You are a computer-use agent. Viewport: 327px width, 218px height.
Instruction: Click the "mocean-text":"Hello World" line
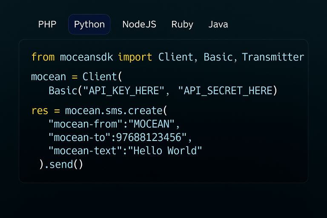pos(125,151)
